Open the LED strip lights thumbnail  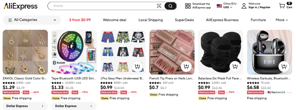[74, 52]
